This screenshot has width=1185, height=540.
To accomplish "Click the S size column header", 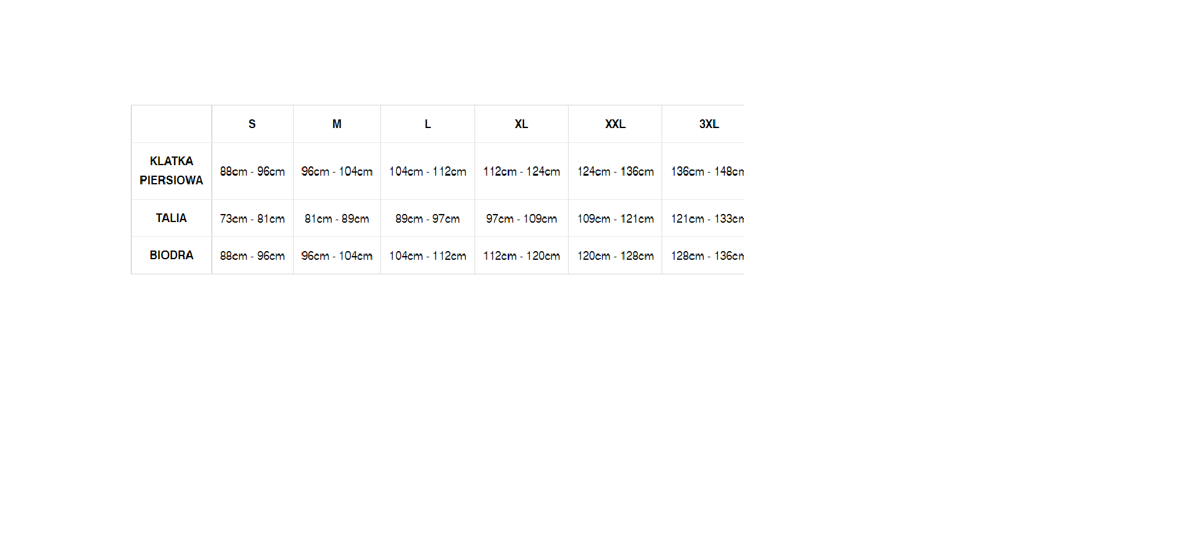I will (x=252, y=124).
